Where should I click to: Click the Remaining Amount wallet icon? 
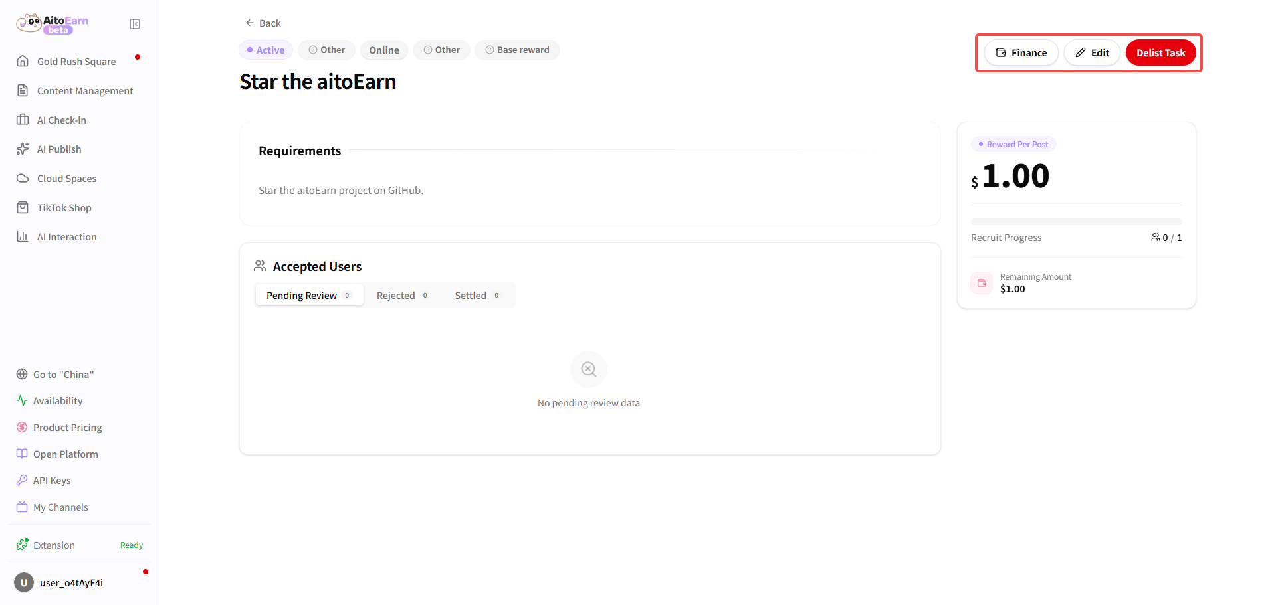982,283
